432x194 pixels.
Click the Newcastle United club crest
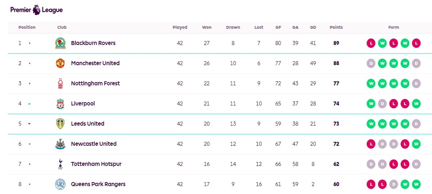60,144
